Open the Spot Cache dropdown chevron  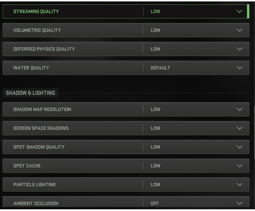click(x=240, y=166)
